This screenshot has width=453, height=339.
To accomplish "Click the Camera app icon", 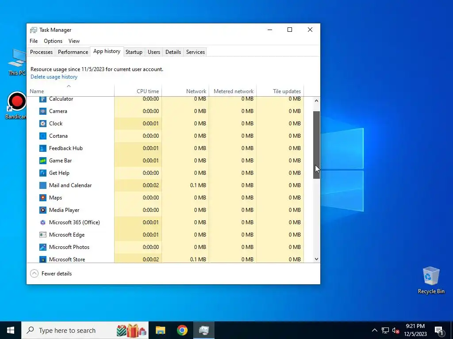I will (x=43, y=111).
